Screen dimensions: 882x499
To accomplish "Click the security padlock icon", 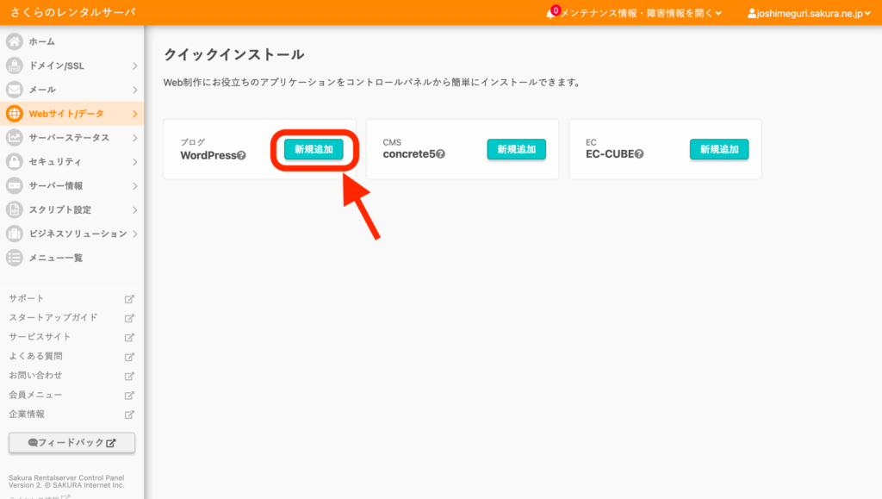I will pyautogui.click(x=14, y=162).
